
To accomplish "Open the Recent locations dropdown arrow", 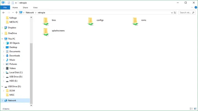I will point(13,13).
